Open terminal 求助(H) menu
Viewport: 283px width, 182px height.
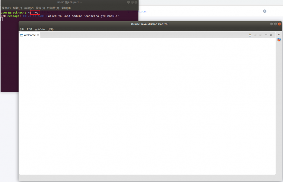(x=66, y=8)
